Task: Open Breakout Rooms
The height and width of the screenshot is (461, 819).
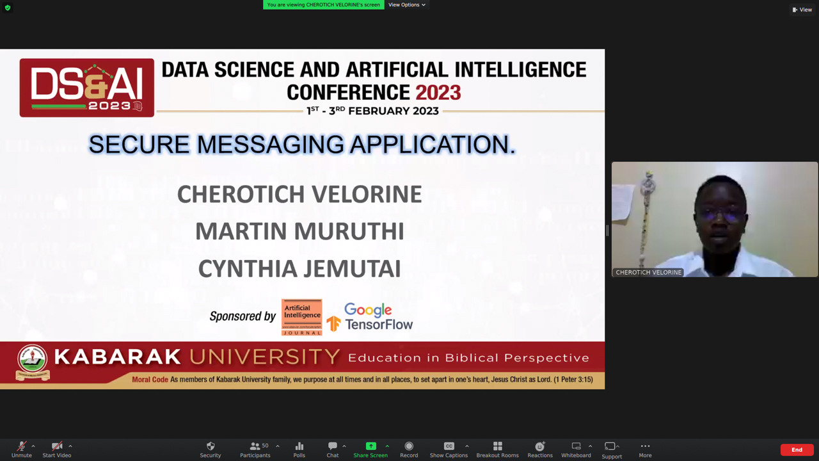Action: pos(497,449)
